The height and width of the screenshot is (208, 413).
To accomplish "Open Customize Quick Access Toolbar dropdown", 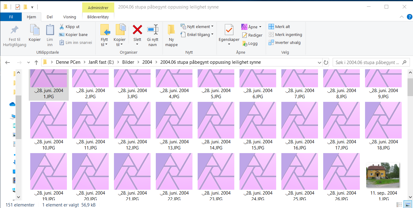I will tap(32, 7).
